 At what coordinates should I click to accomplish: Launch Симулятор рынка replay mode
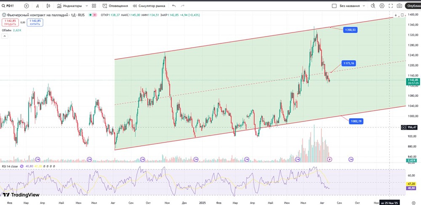pos(149,5)
